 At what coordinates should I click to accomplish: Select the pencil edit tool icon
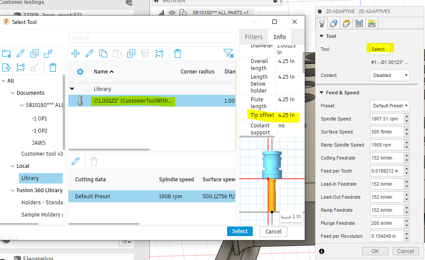(89, 53)
